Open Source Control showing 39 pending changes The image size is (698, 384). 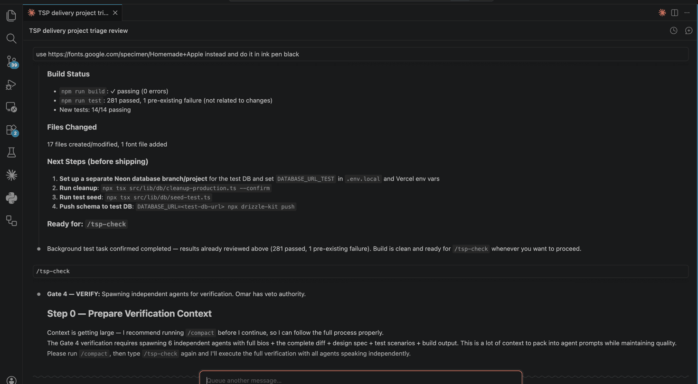pyautogui.click(x=11, y=62)
